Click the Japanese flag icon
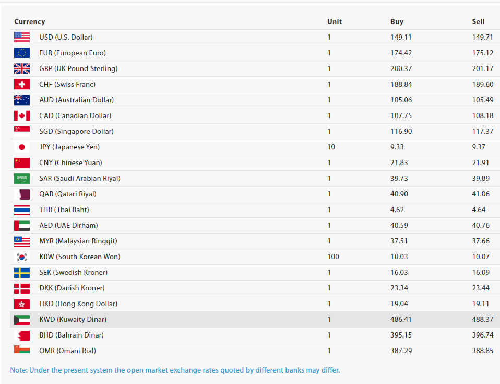The image size is (500, 384). 22,147
